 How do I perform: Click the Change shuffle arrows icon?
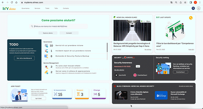tap(95, 94)
